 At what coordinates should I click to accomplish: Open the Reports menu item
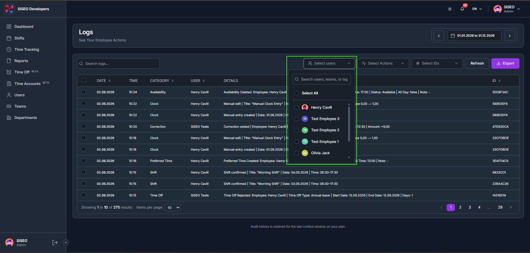click(21, 61)
